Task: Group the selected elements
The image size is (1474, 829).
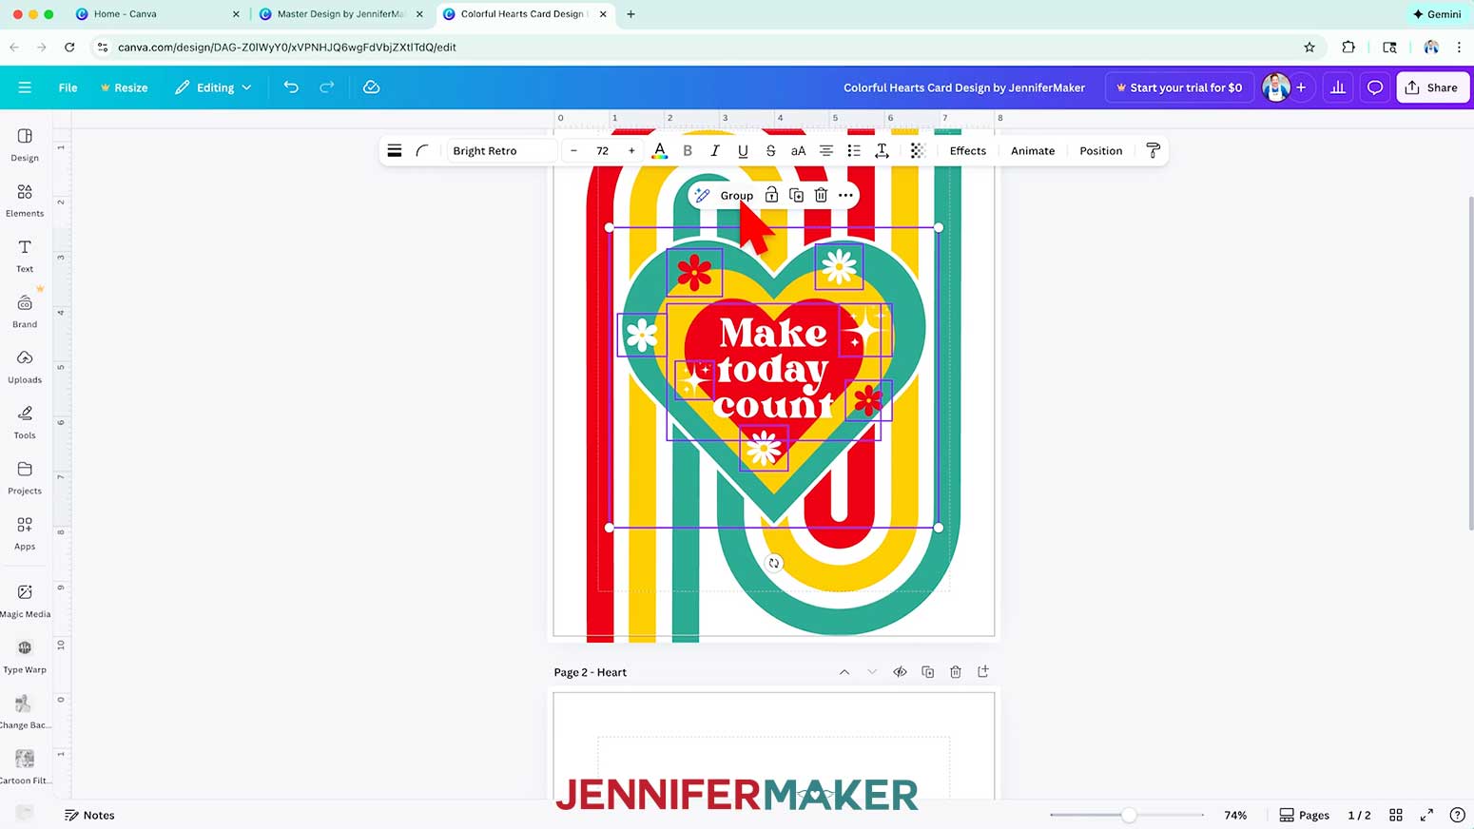Action: [737, 195]
